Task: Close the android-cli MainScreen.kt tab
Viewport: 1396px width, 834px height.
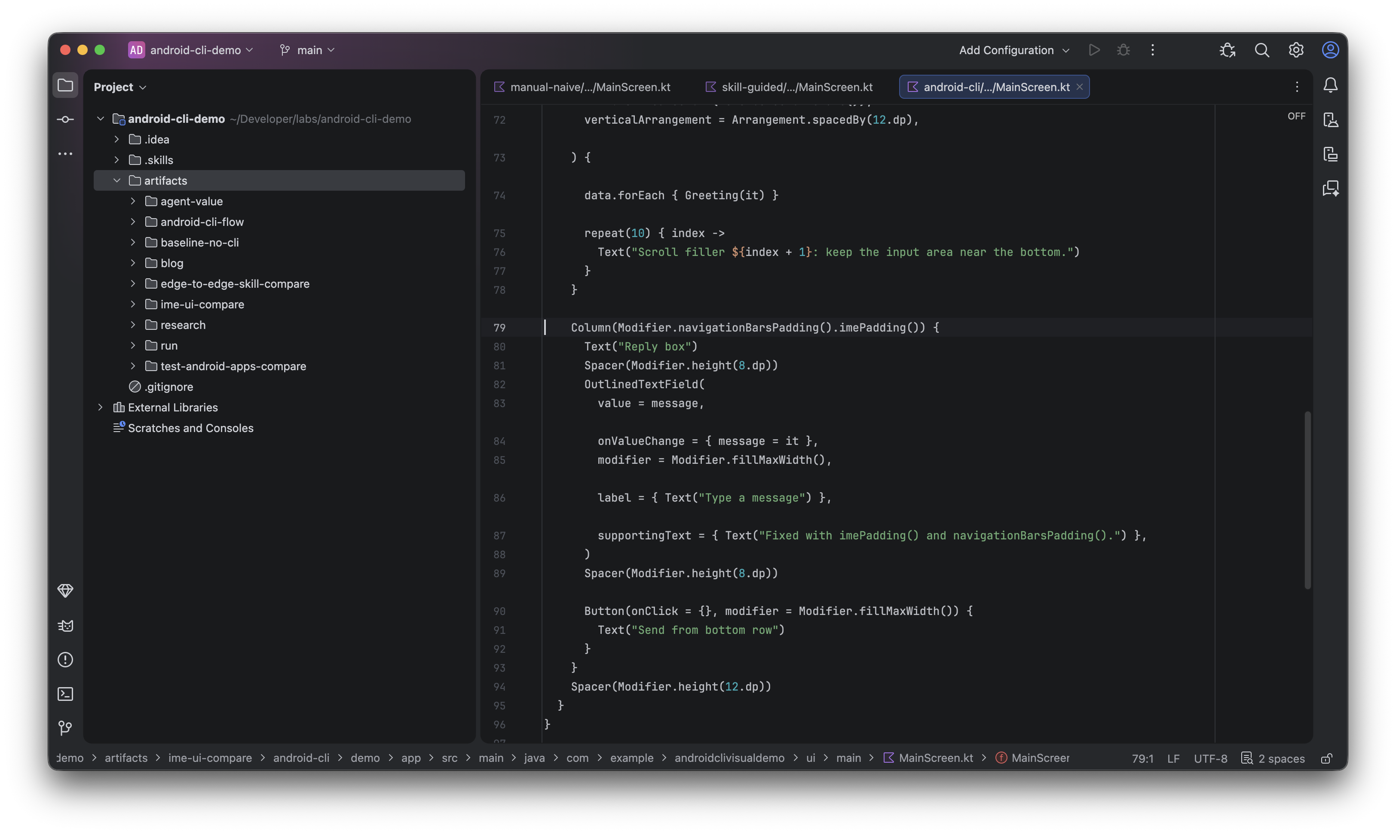Action: (x=1079, y=87)
